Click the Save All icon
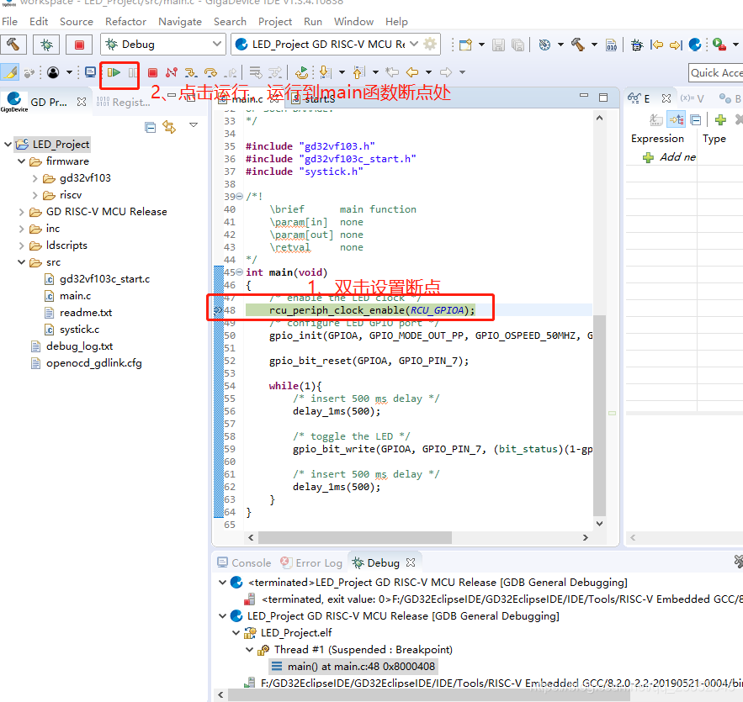Image resolution: width=743 pixels, height=702 pixels. (518, 45)
